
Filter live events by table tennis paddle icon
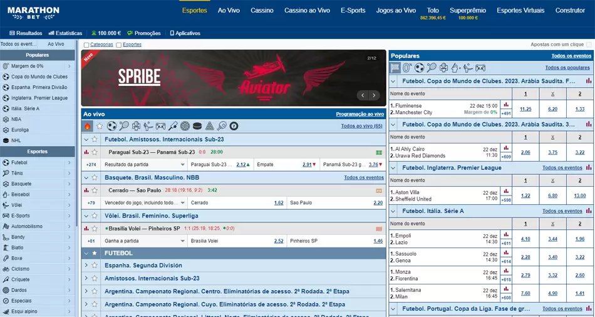coord(222,126)
